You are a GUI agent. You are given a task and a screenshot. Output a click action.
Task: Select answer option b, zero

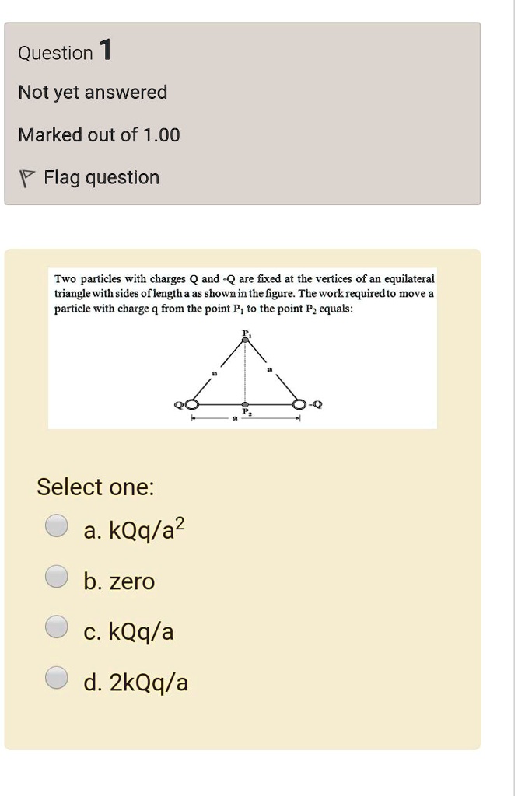tap(55, 576)
